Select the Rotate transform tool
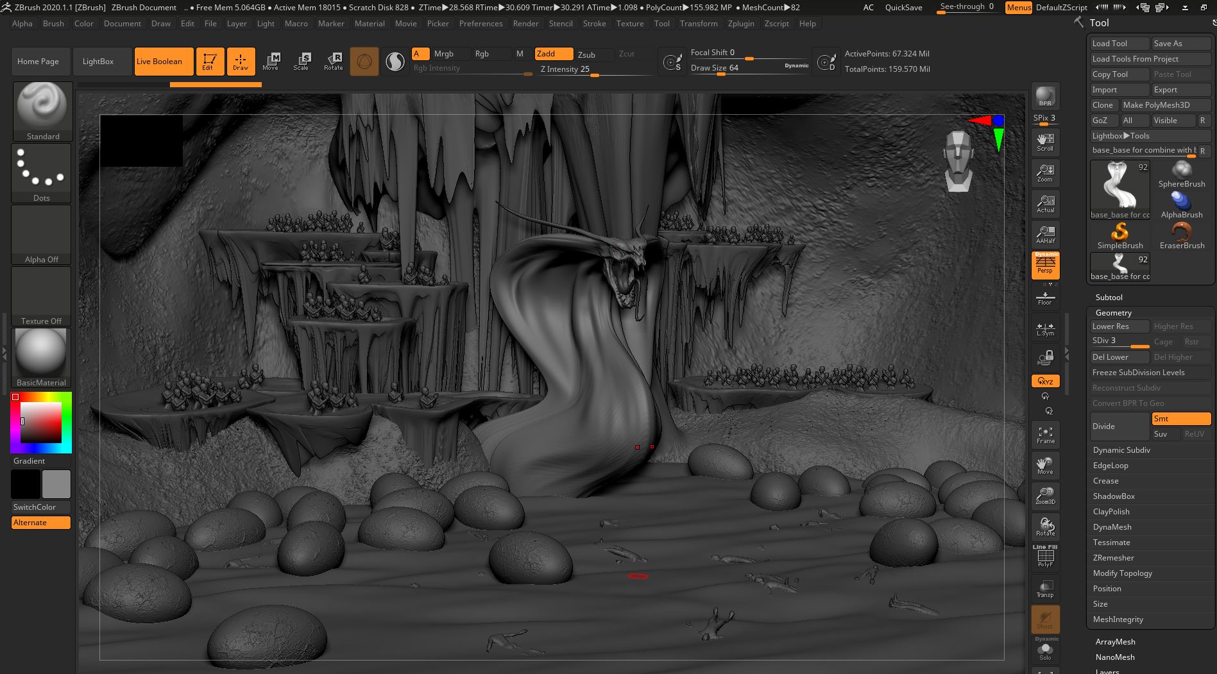The width and height of the screenshot is (1217, 674). click(333, 62)
